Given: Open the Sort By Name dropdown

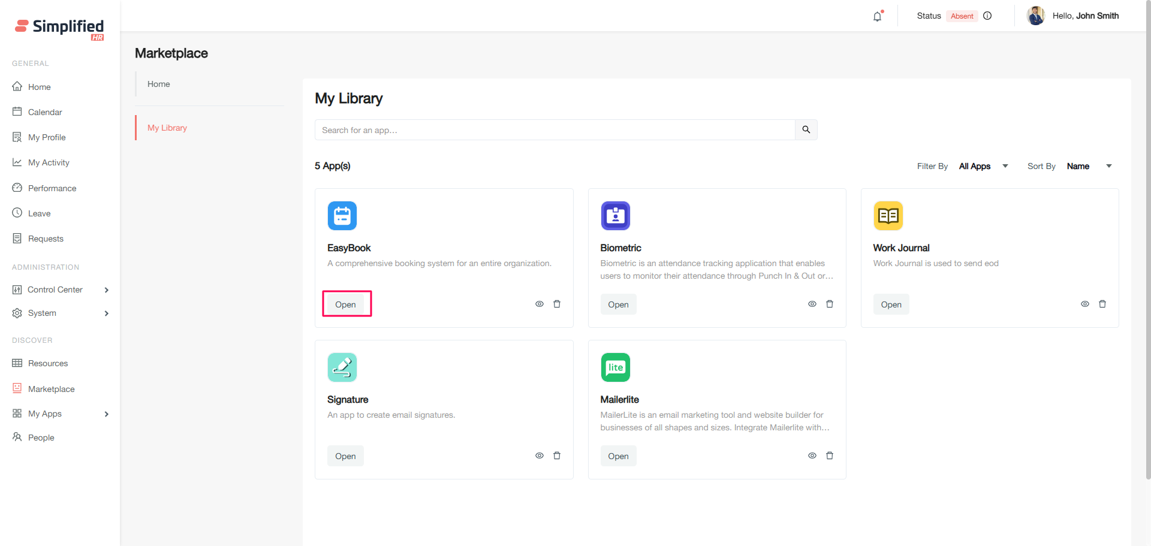Looking at the screenshot, I should [x=1089, y=166].
